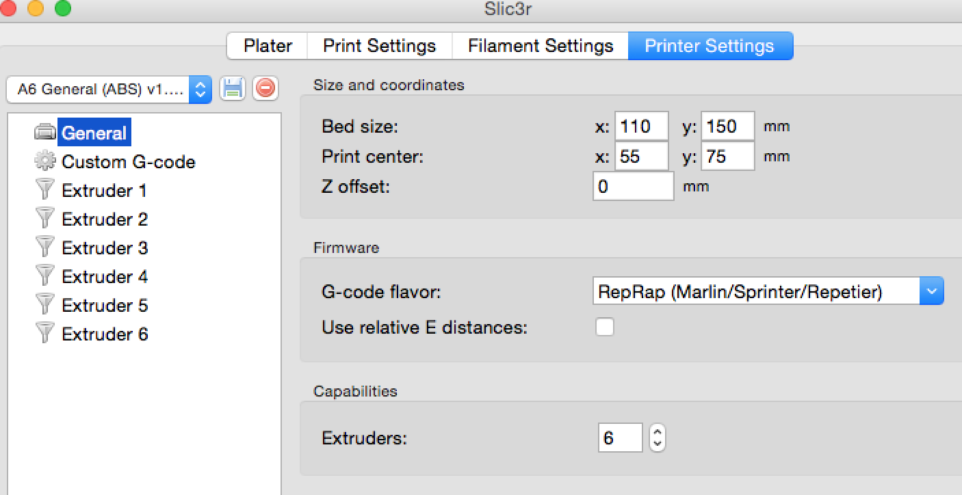Screen dimensions: 962x495
Task: Click the Bed size x input field
Action: [641, 126]
